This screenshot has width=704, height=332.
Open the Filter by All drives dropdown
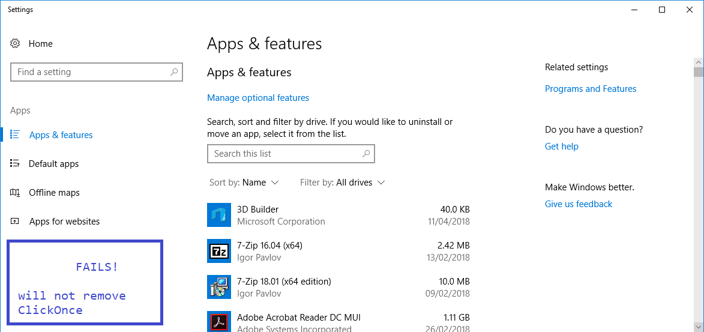(343, 183)
